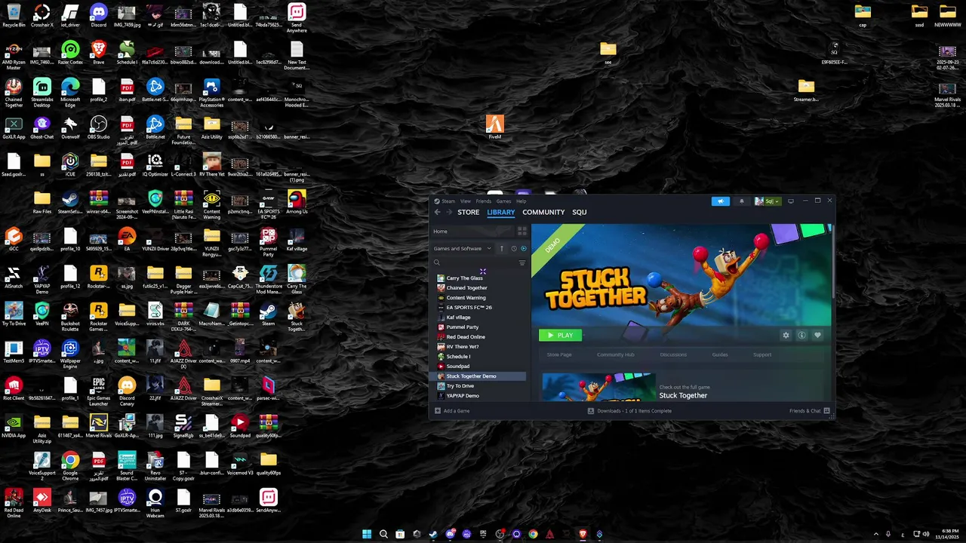Open the Brave browser desktop icon
Viewport: 966px width, 543px height.
(98, 52)
